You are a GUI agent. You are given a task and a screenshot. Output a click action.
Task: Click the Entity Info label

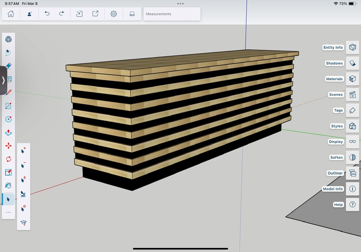[x=333, y=48]
